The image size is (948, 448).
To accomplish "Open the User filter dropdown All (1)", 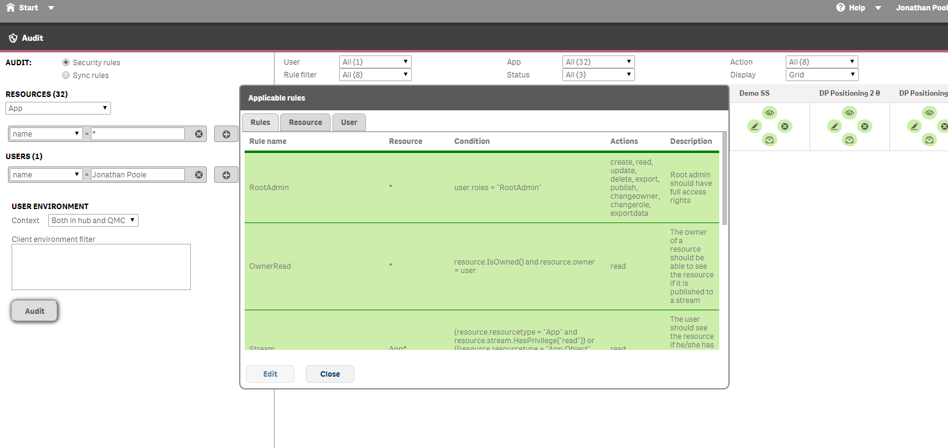I will click(375, 62).
